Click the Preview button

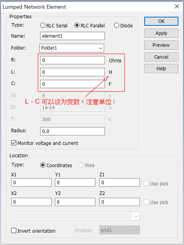point(161,45)
